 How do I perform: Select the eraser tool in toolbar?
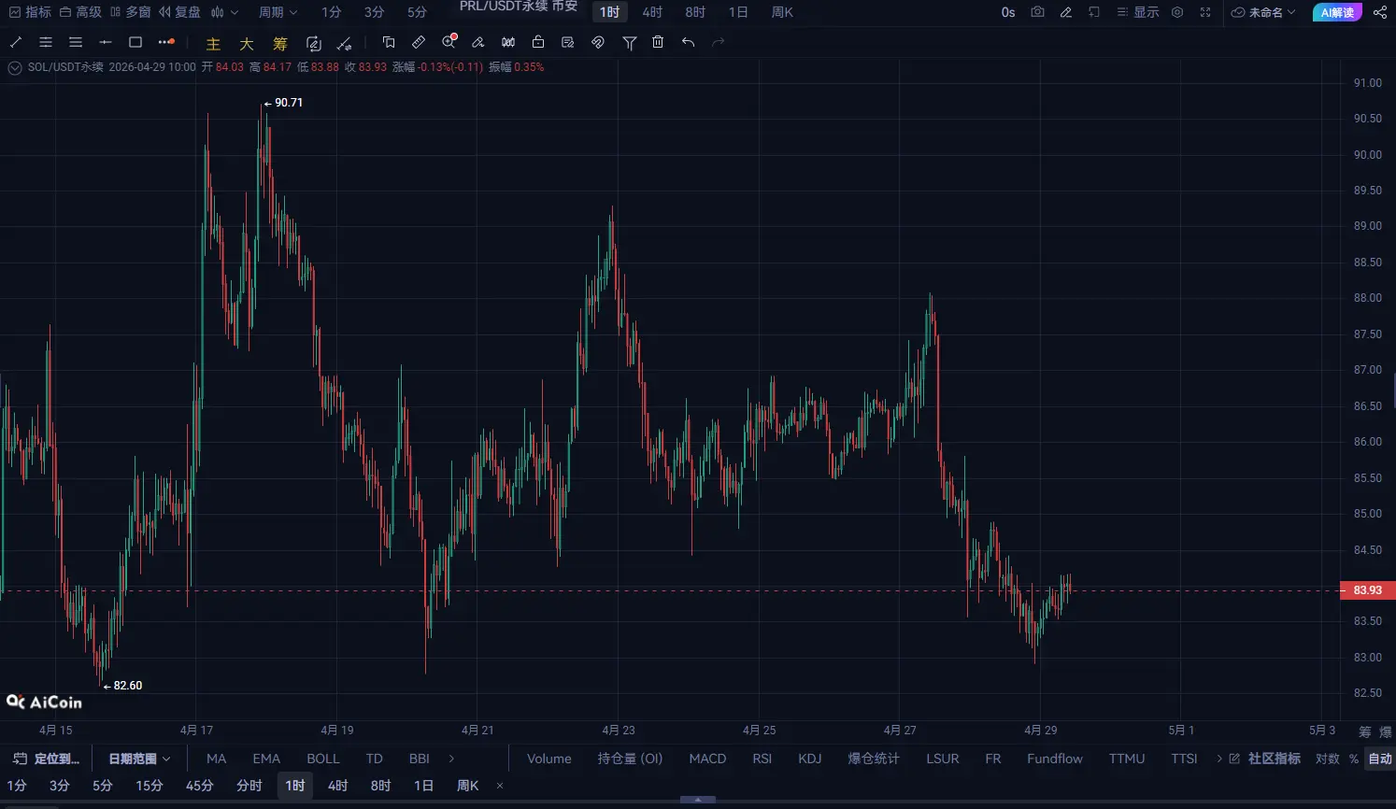click(x=478, y=42)
